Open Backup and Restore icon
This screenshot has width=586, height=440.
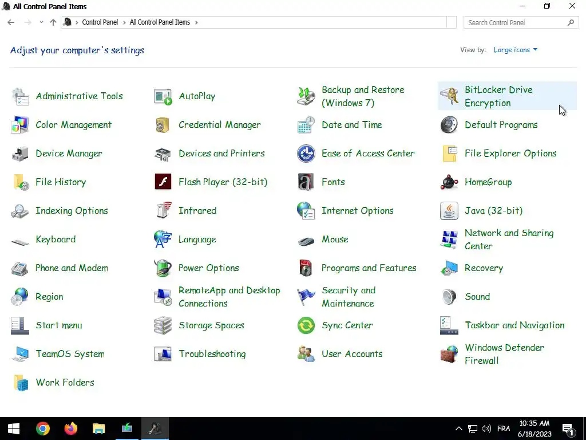pos(306,96)
